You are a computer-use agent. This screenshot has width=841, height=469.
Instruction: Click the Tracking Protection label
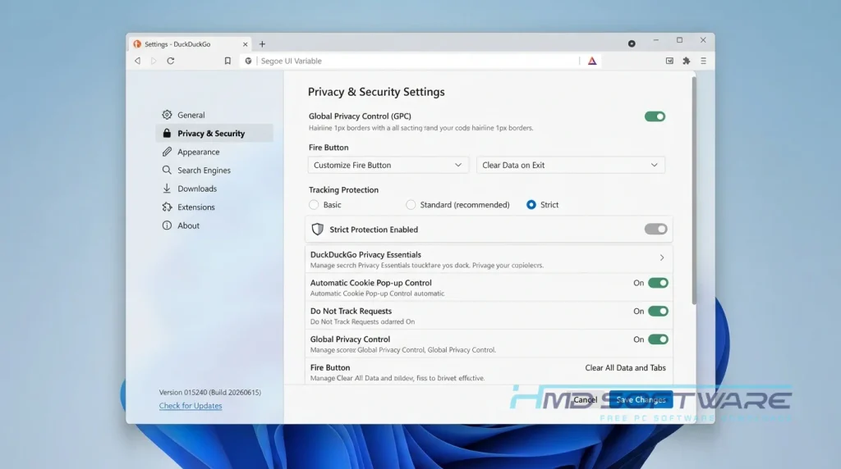(343, 189)
